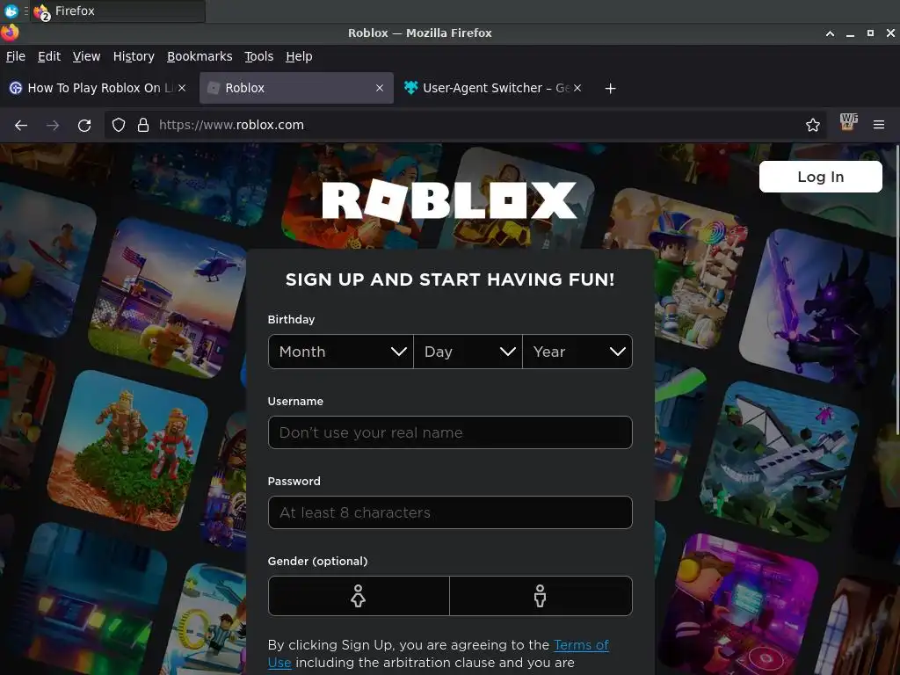900x675 pixels.
Task: Click the page vertical scrollbar
Action: [x=897, y=290]
